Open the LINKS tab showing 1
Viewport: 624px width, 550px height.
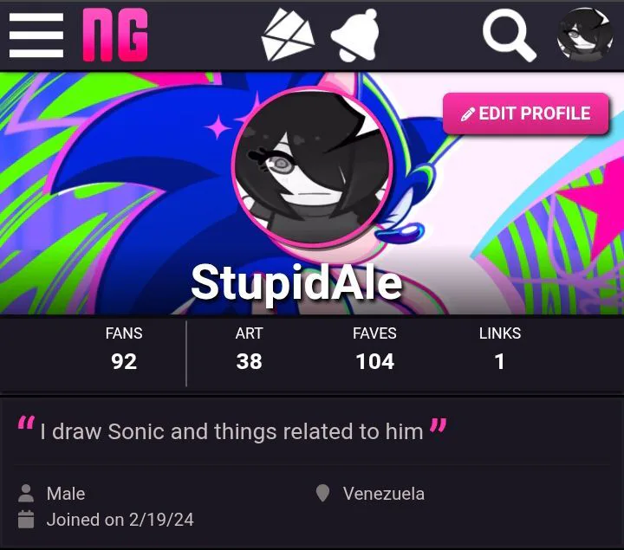[x=500, y=349]
